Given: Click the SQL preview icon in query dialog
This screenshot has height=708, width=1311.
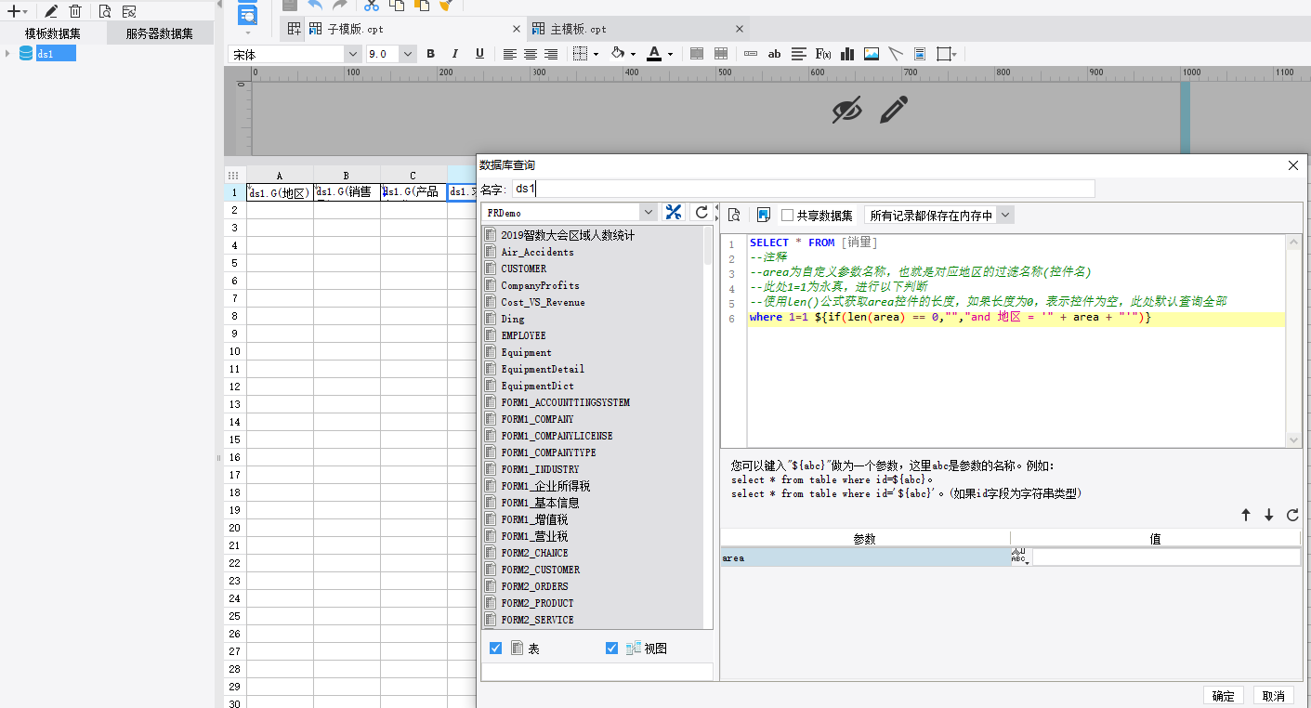Looking at the screenshot, I should pyautogui.click(x=734, y=216).
